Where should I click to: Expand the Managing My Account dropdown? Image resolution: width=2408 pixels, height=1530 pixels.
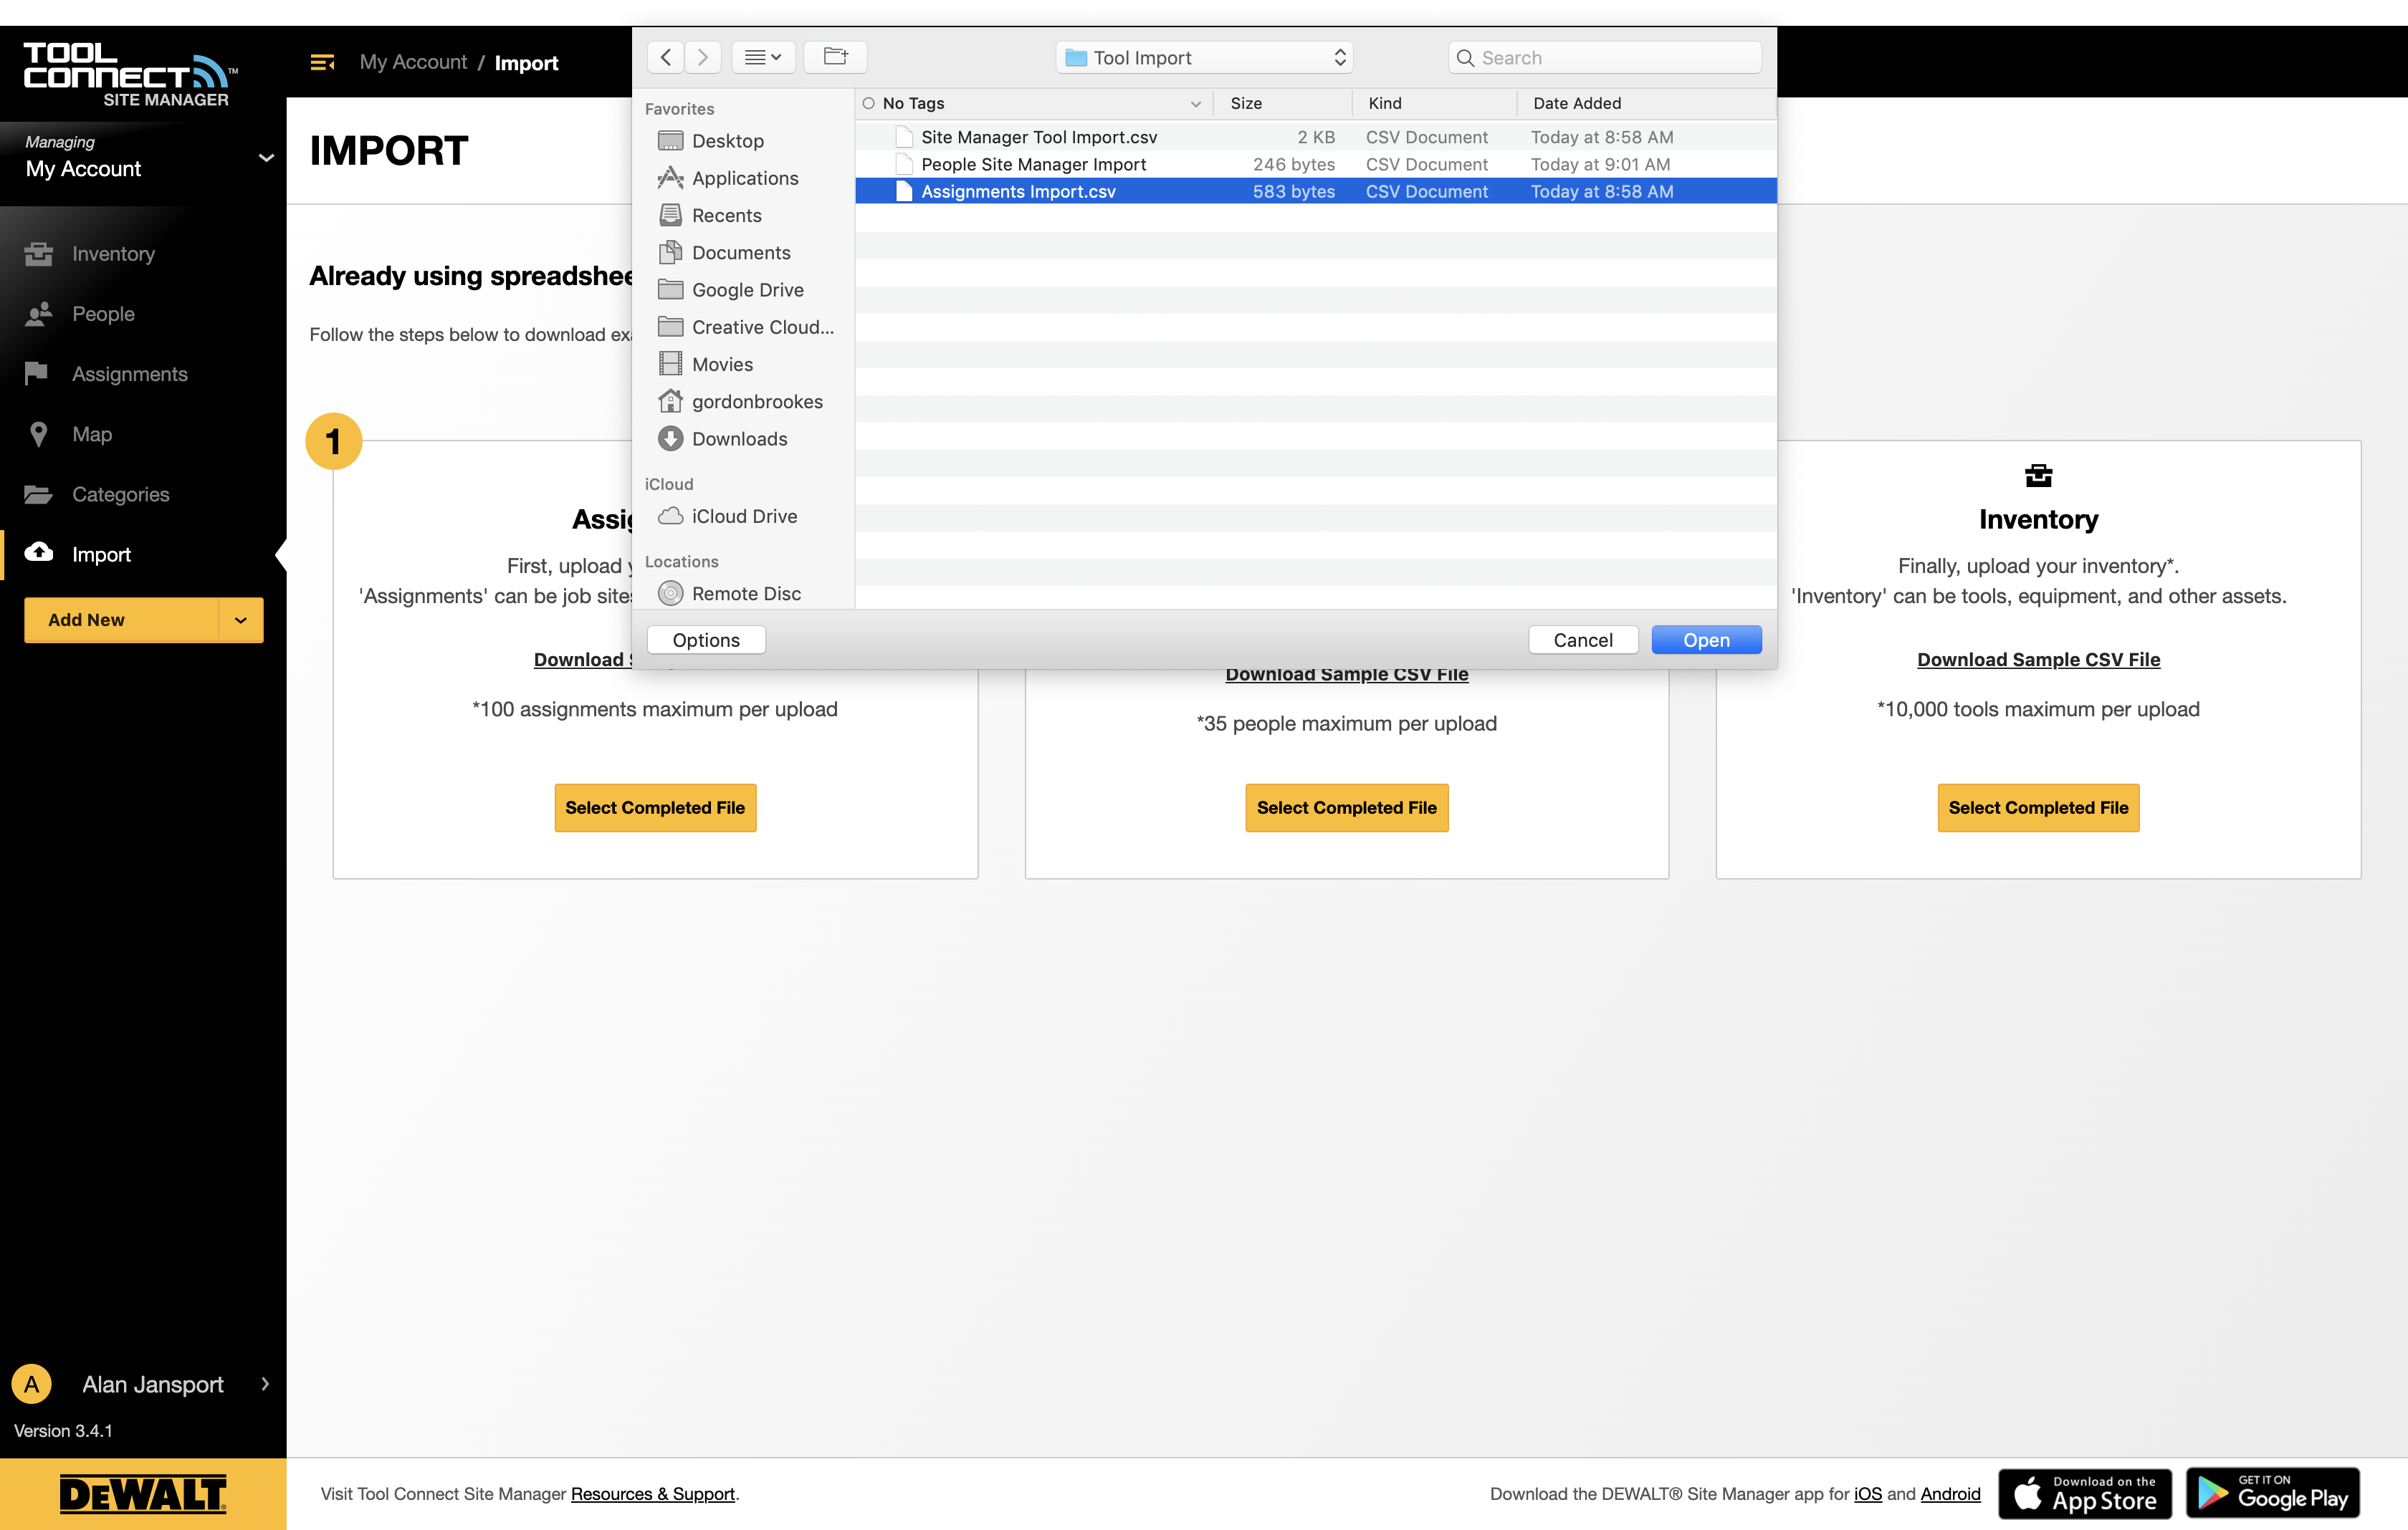pos(266,158)
